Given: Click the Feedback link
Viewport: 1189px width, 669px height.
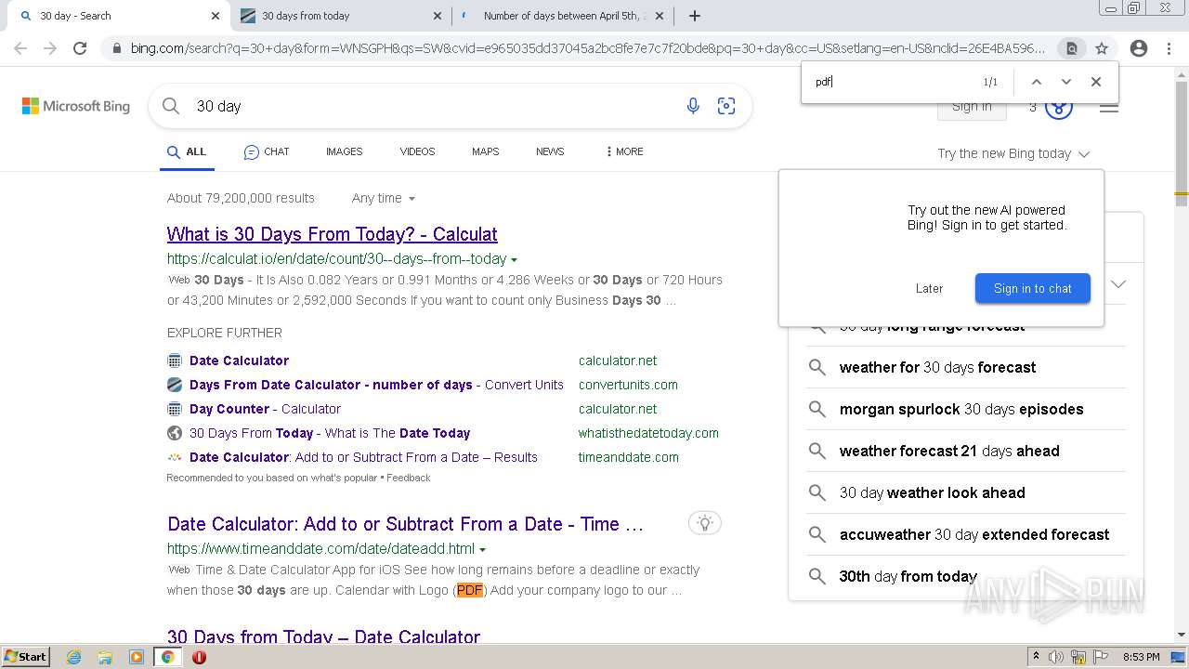Looking at the screenshot, I should (x=409, y=478).
